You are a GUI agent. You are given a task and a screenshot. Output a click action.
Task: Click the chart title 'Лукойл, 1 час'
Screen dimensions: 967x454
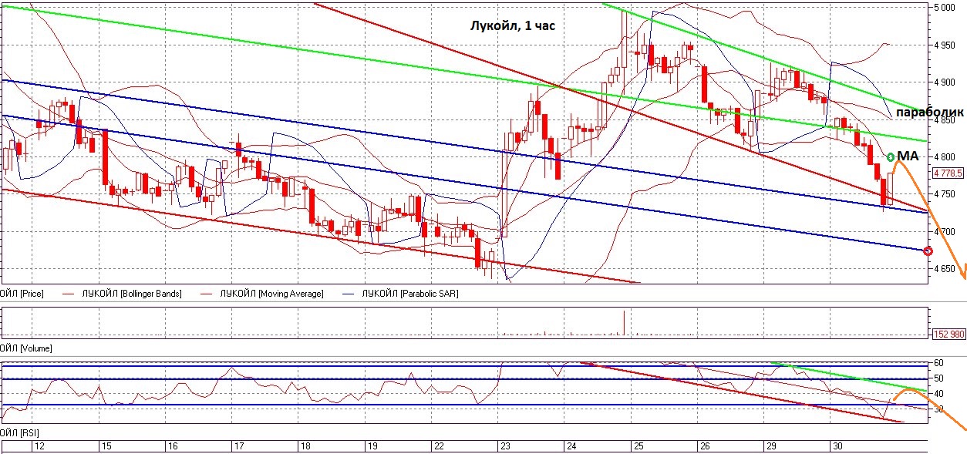click(x=513, y=25)
